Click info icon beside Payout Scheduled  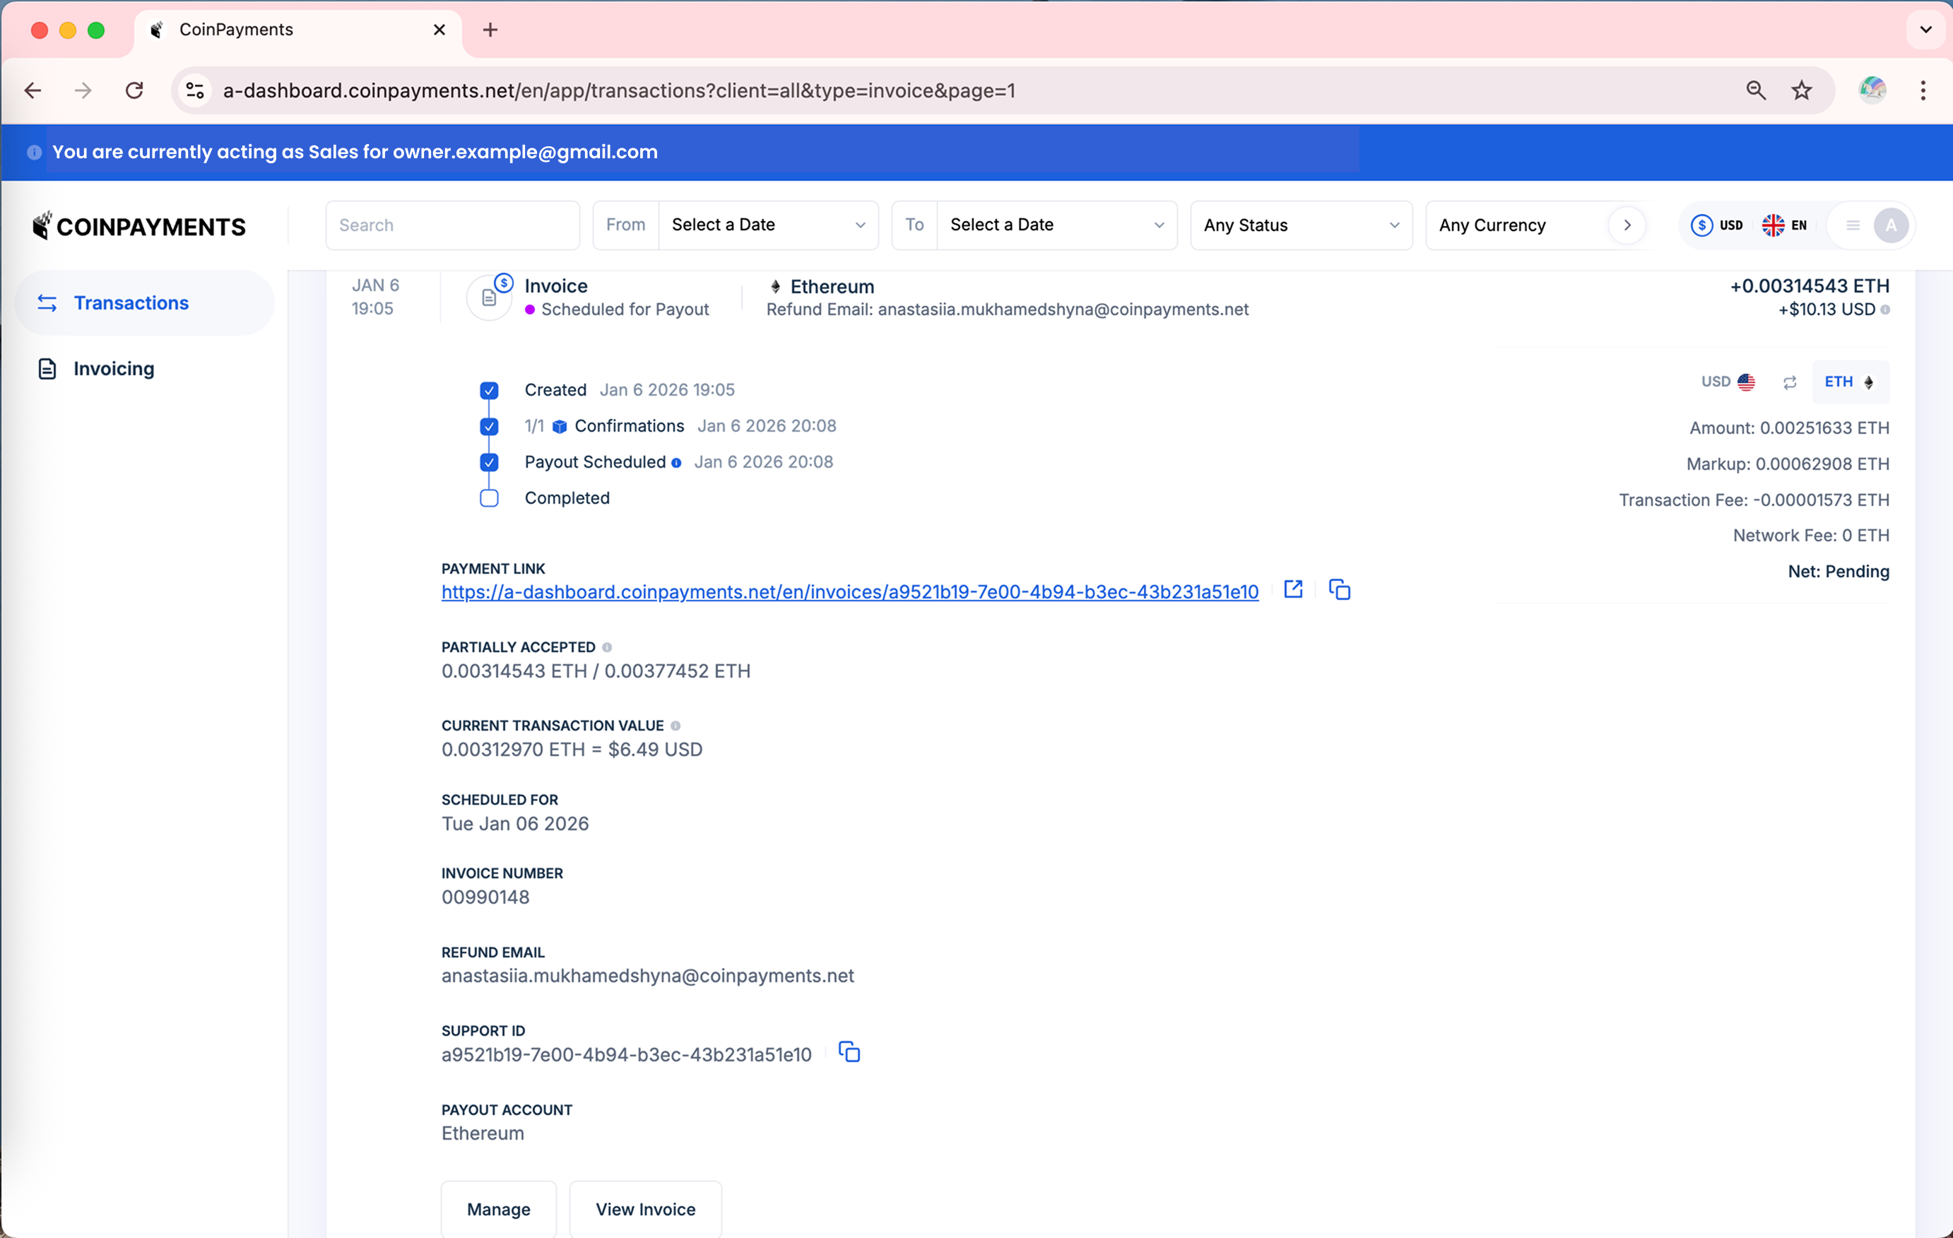[x=675, y=462]
